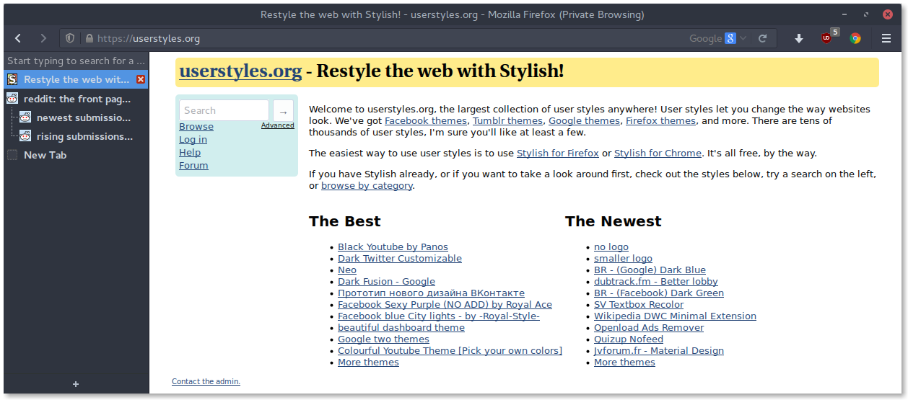Image resolution: width=908 pixels, height=400 pixels.
Task: View site security via padlock icon
Action: [90, 38]
